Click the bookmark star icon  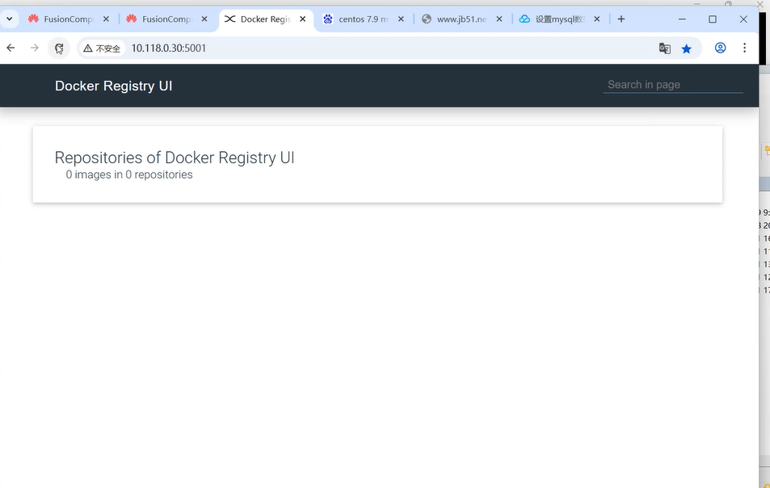click(x=687, y=48)
